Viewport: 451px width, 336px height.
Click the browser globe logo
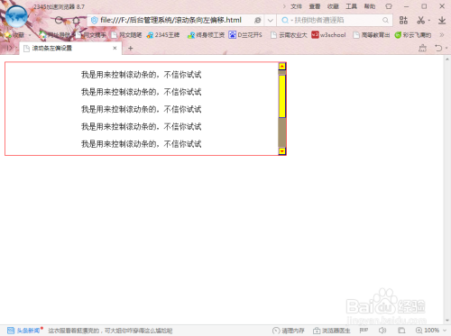16,16
